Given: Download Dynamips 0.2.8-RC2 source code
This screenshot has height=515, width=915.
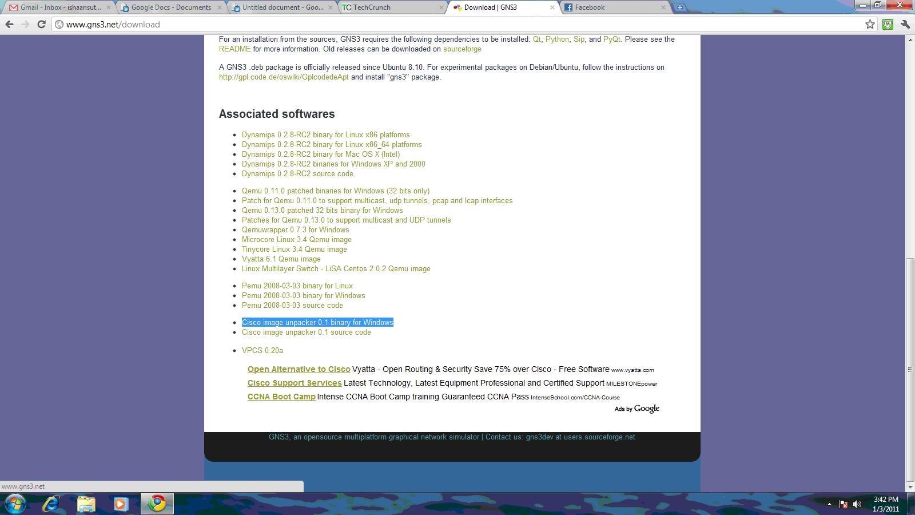Looking at the screenshot, I should pos(297,174).
